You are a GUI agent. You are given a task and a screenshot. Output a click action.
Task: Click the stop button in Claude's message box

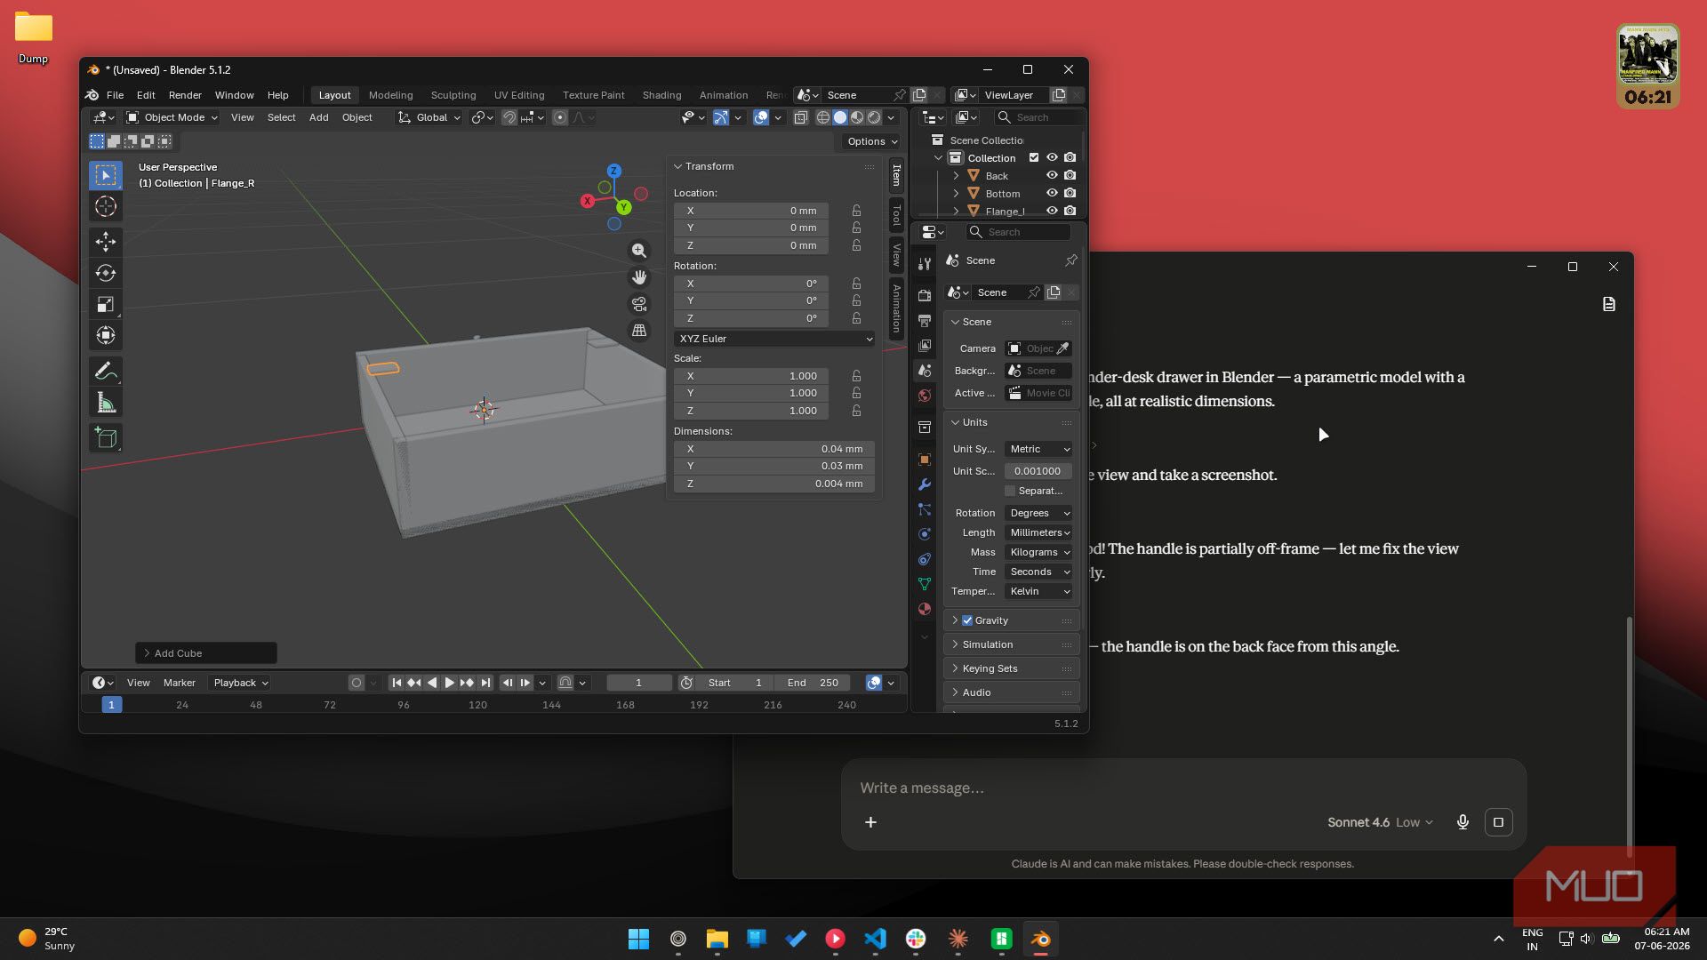point(1498,822)
